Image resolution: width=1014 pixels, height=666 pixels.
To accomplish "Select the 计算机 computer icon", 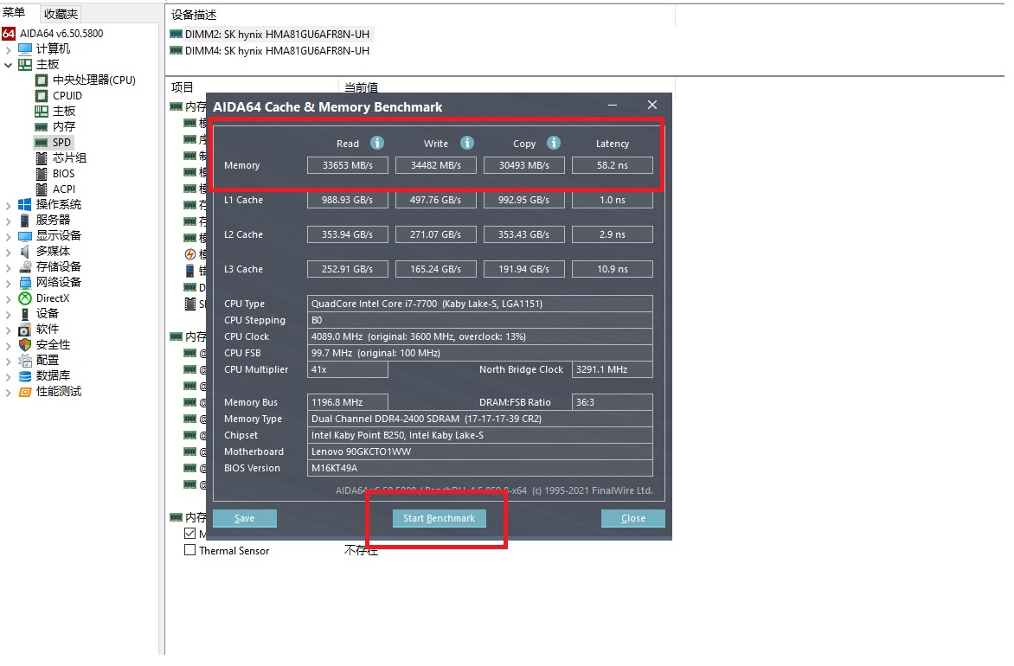I will (25, 48).
